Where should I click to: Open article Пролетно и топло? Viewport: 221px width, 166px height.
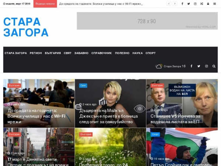pos(104,164)
